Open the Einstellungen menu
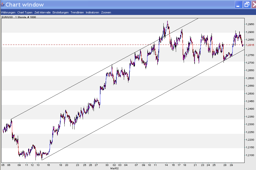 pos(60,12)
